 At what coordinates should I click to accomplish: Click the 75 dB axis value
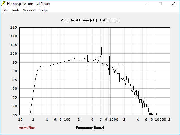pos(15,97)
